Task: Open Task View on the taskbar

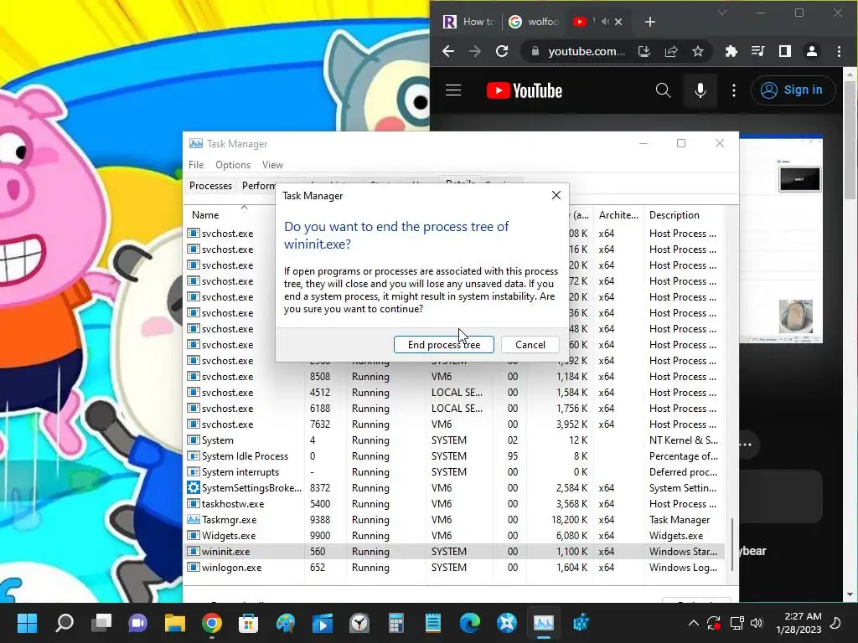Action: (x=101, y=623)
